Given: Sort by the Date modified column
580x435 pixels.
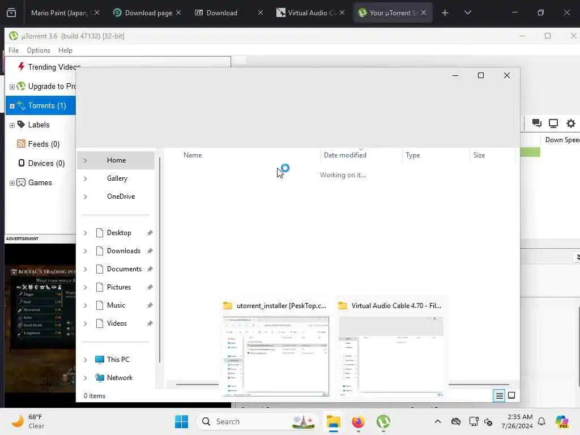Looking at the screenshot, I should (345, 155).
